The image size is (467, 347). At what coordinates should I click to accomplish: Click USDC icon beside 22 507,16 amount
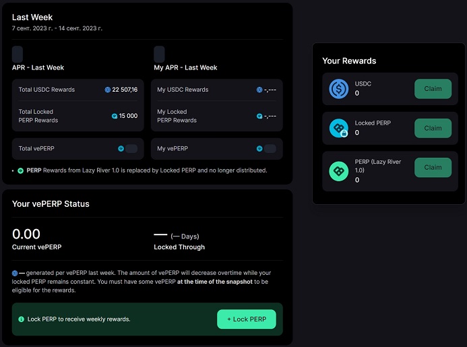click(x=108, y=90)
